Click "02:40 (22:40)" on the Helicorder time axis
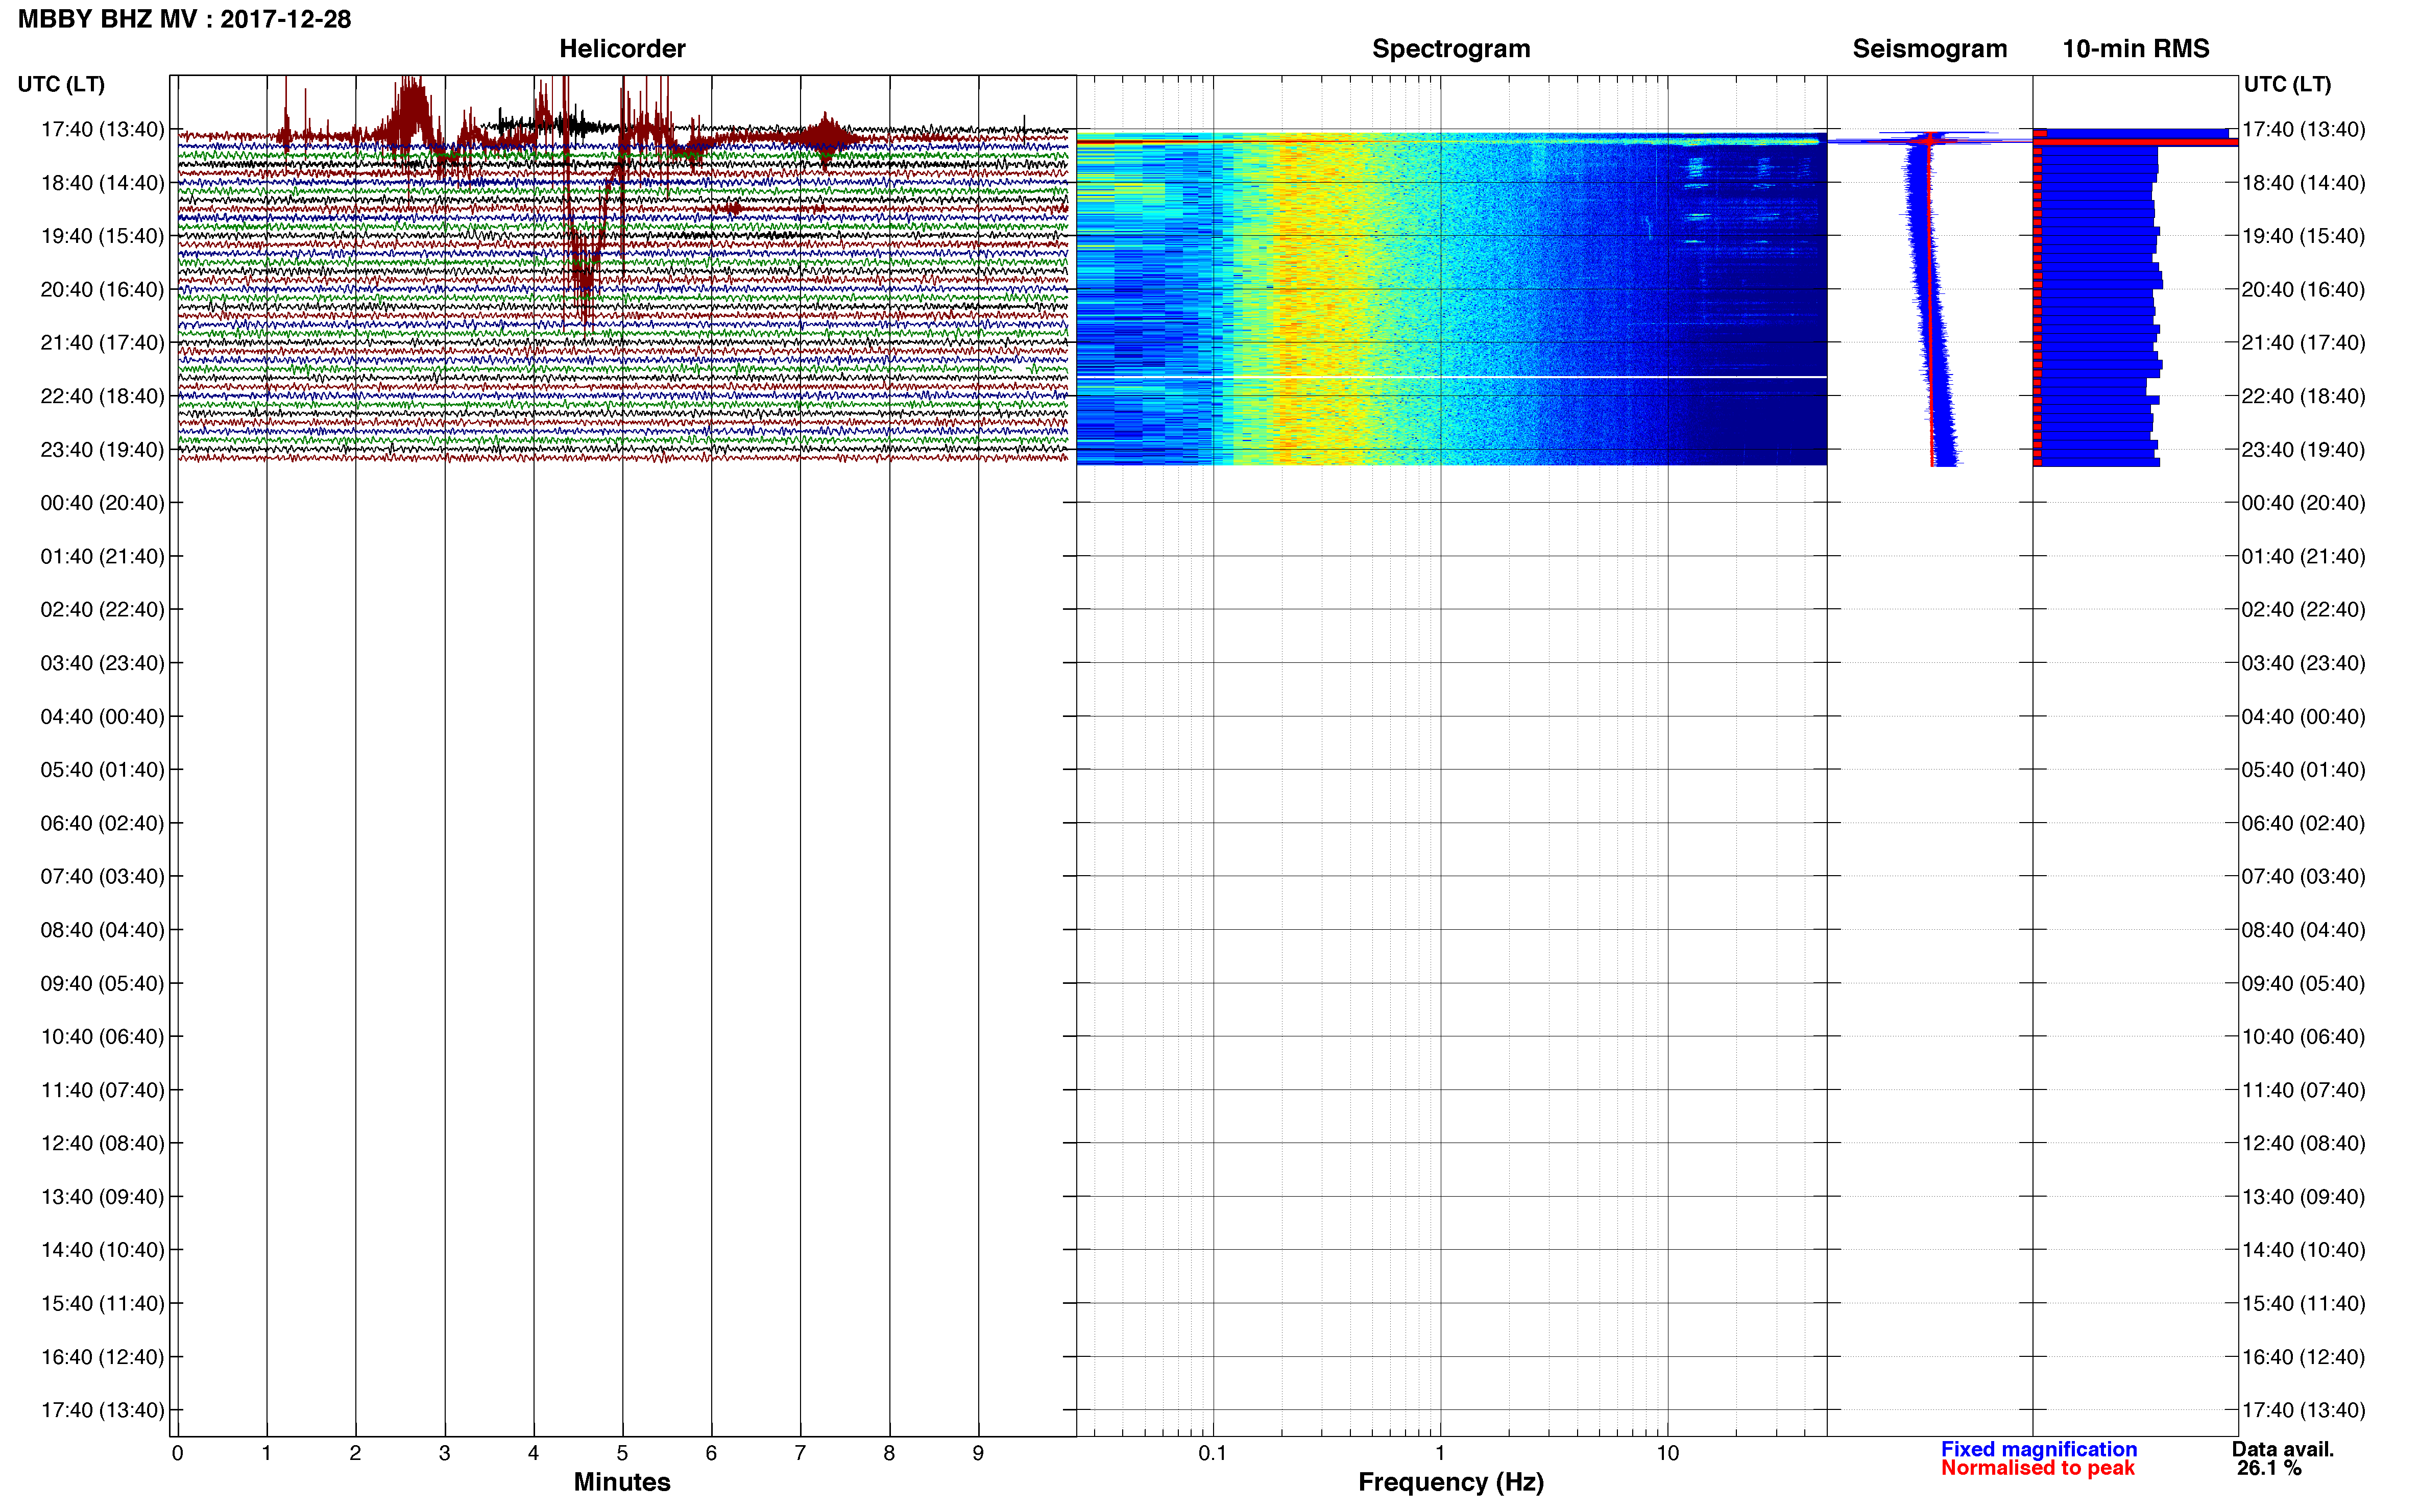 pyautogui.click(x=102, y=609)
